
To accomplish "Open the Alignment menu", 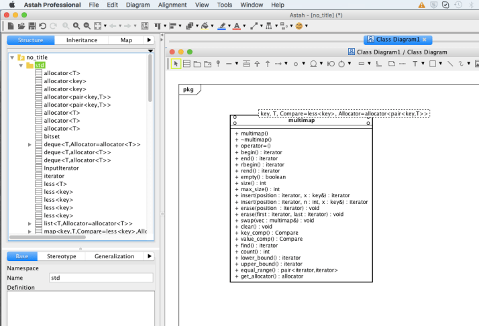I will click(172, 5).
